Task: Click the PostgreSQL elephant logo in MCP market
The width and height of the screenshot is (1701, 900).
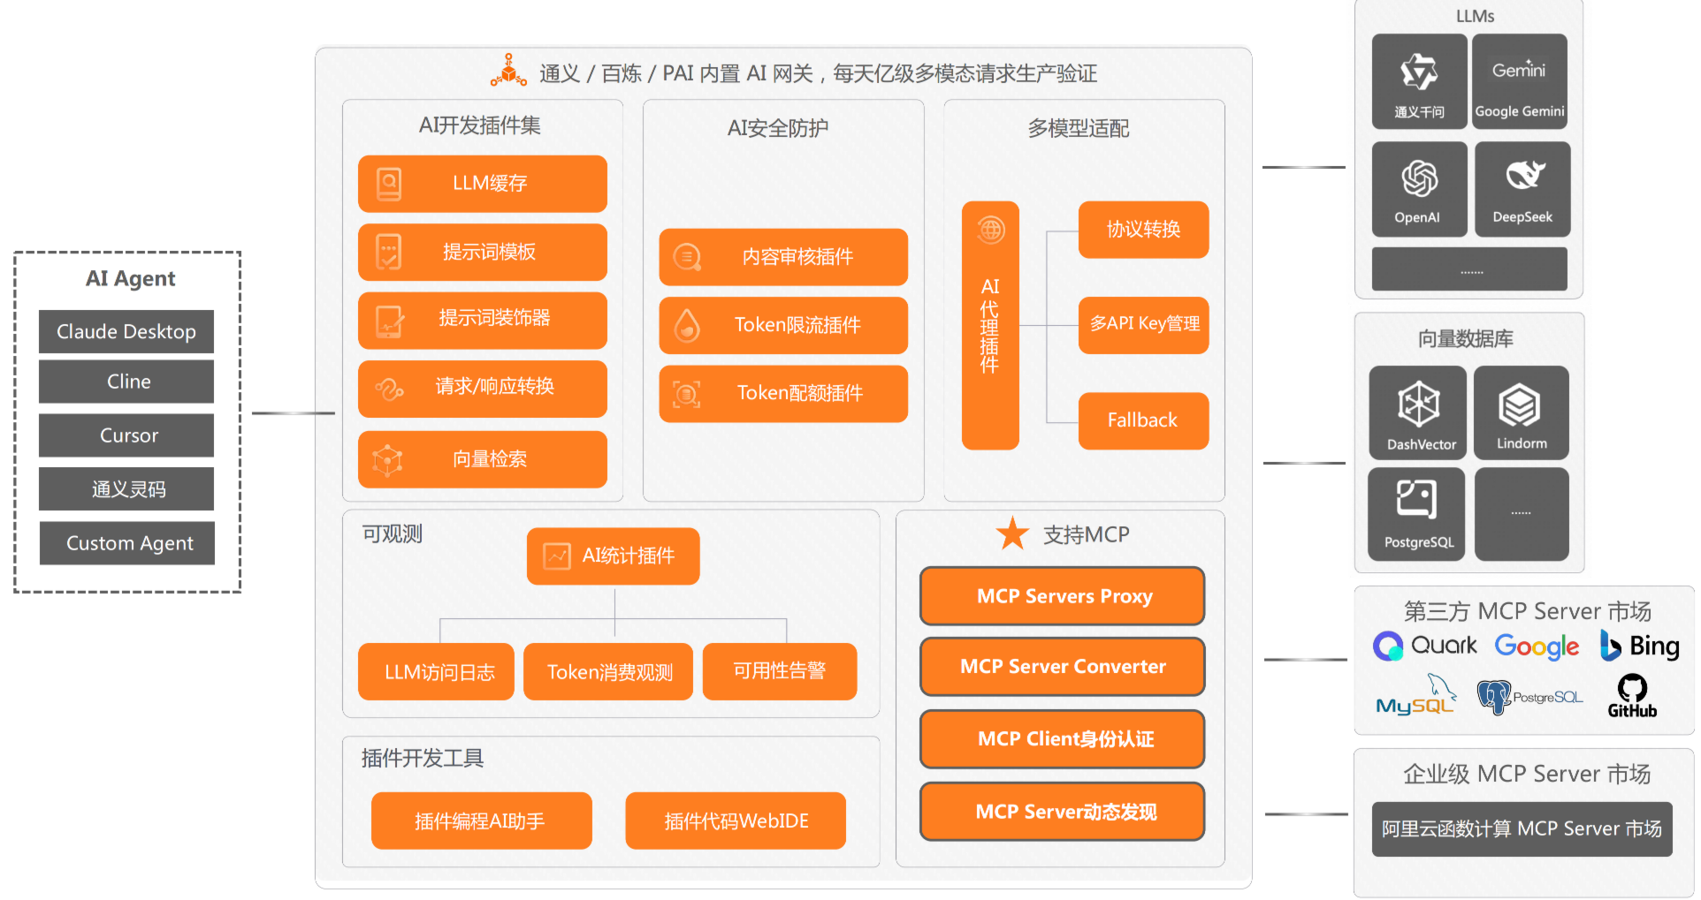Action: pos(1529,697)
